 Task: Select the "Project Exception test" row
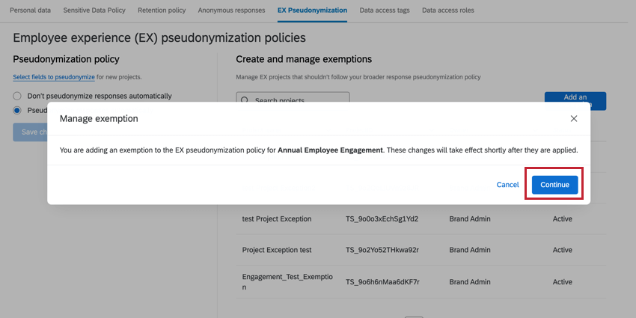pyautogui.click(x=277, y=250)
